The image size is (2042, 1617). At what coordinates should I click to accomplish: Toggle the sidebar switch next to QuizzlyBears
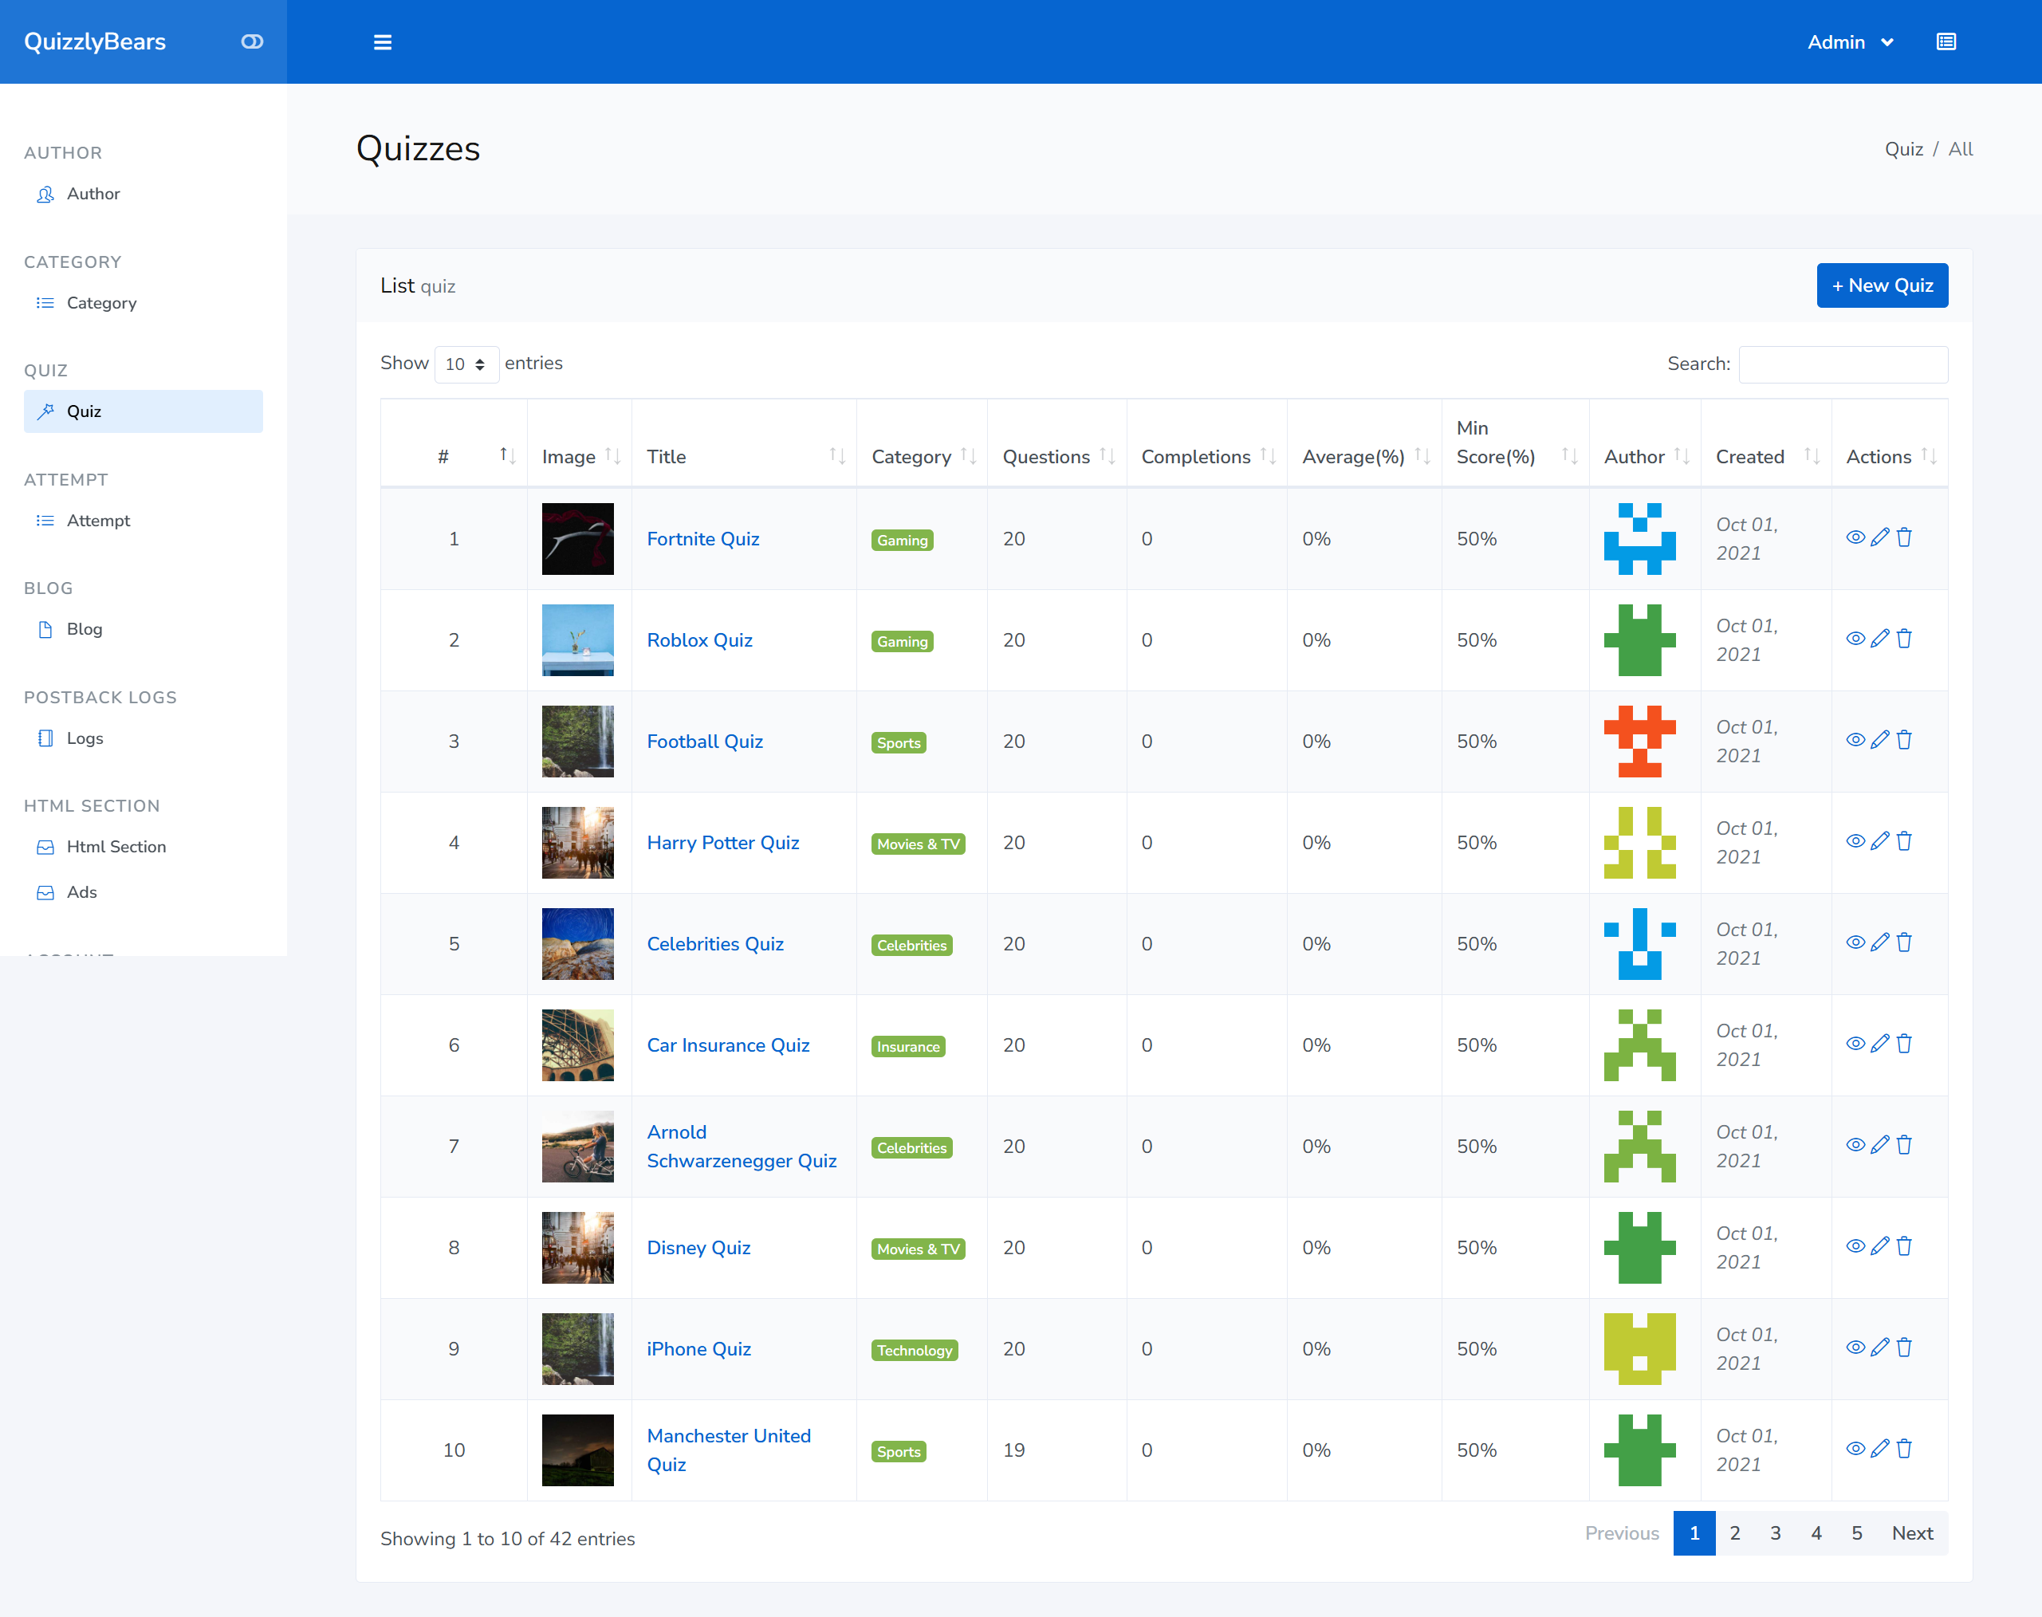(252, 41)
